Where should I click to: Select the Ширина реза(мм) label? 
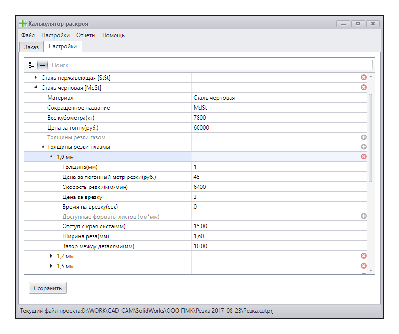86,236
